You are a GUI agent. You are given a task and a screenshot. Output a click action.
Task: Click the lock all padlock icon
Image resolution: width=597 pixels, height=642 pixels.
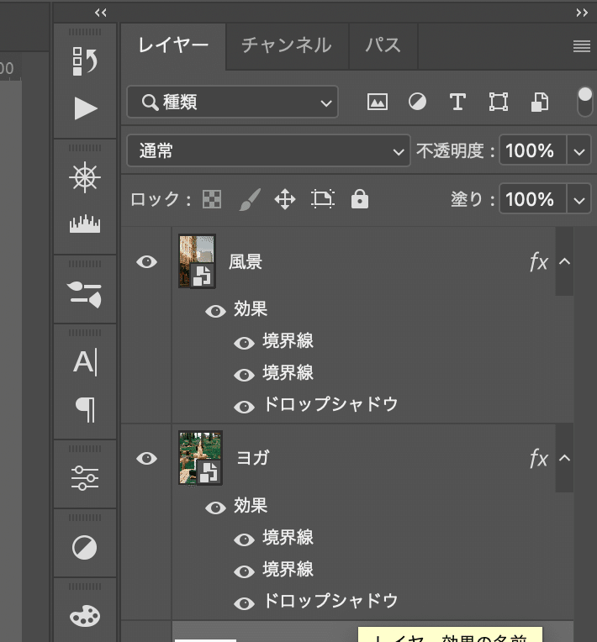[x=360, y=199]
